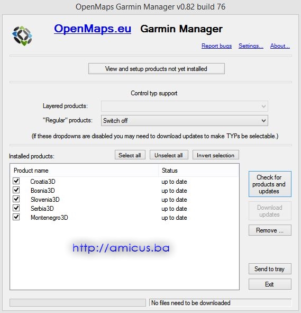
Task: Select the Slovenia3D product name
Action: point(45,200)
